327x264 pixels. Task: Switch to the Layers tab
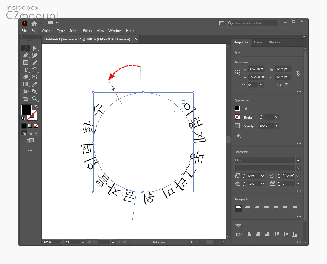(258, 43)
